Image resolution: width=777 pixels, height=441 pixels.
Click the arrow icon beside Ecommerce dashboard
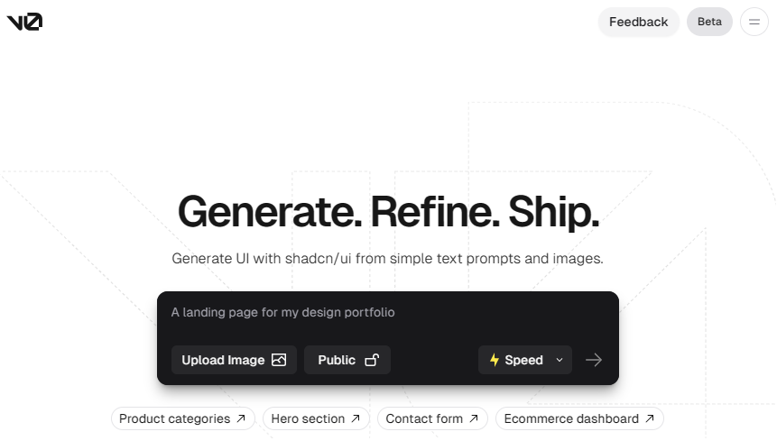point(650,418)
